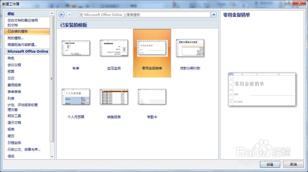Click the 个人月预算 template label
The width and height of the screenshot is (308, 172).
(76, 117)
